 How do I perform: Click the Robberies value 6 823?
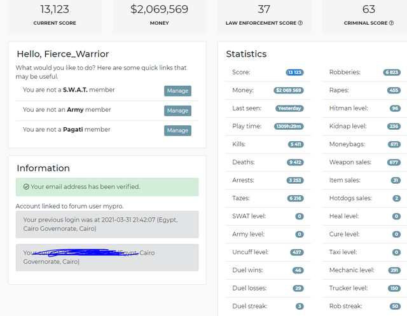[392, 72]
